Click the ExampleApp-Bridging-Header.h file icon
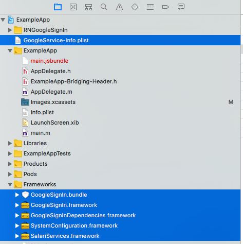Screen dimensions: 243x244 [x=25, y=81]
